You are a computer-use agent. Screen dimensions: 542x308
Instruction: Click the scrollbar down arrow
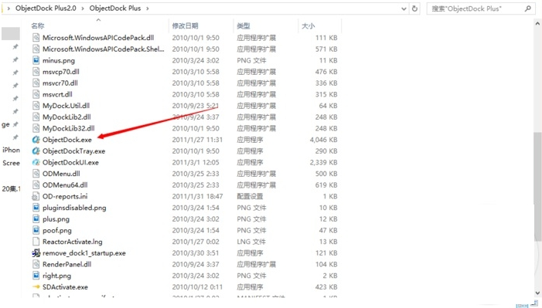coord(537,293)
